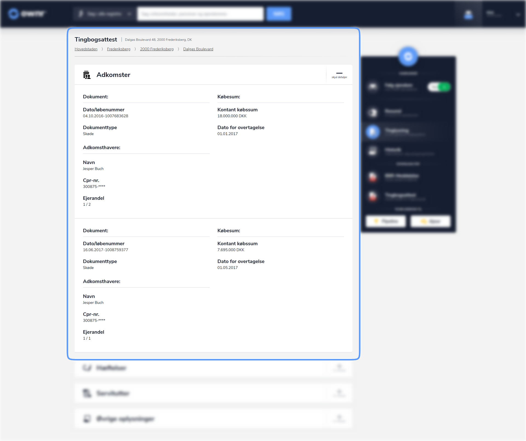Click the white button right of Pipeline
The width and height of the screenshot is (526, 441).
point(430,221)
